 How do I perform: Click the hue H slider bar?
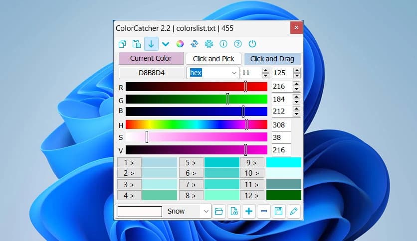point(196,124)
